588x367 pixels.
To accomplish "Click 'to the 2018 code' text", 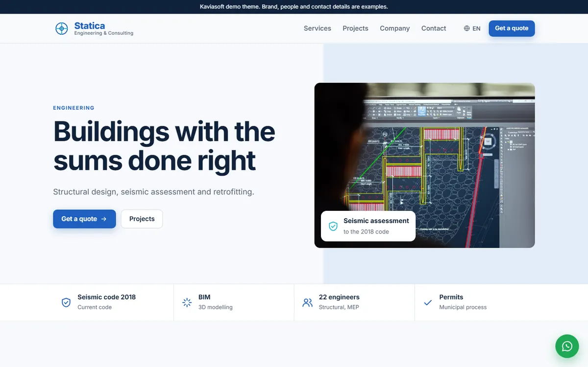I will click(366, 232).
